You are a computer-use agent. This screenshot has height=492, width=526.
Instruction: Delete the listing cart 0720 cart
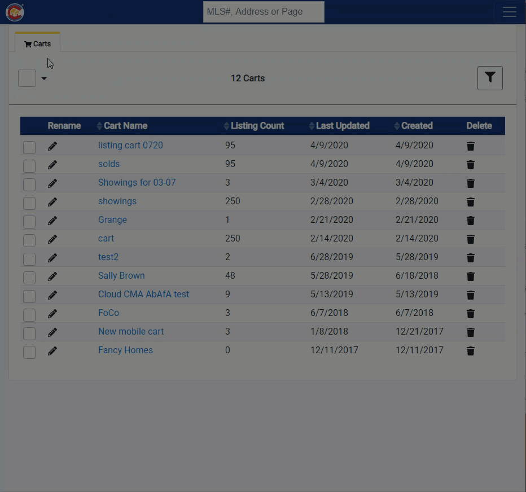click(x=470, y=146)
